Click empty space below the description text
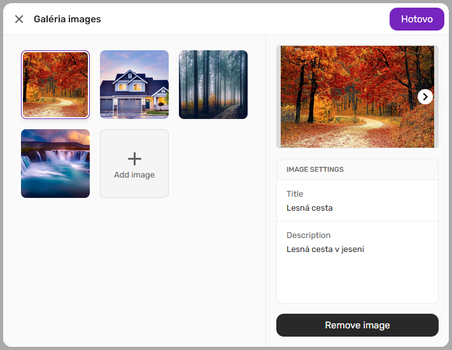The height and width of the screenshot is (350, 452). tap(357, 280)
